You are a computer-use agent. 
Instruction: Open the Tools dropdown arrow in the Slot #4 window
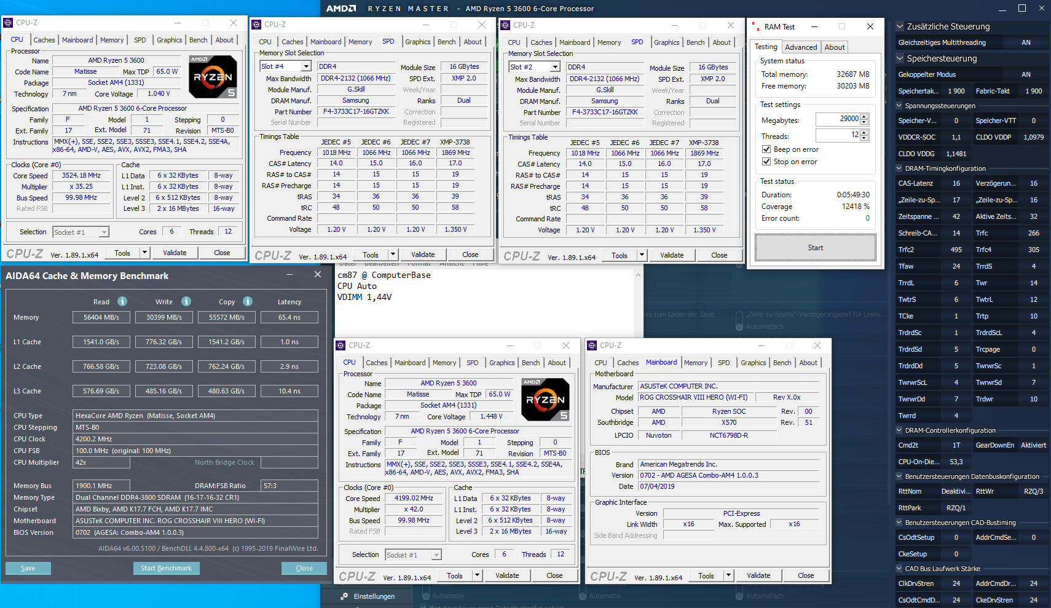point(393,255)
